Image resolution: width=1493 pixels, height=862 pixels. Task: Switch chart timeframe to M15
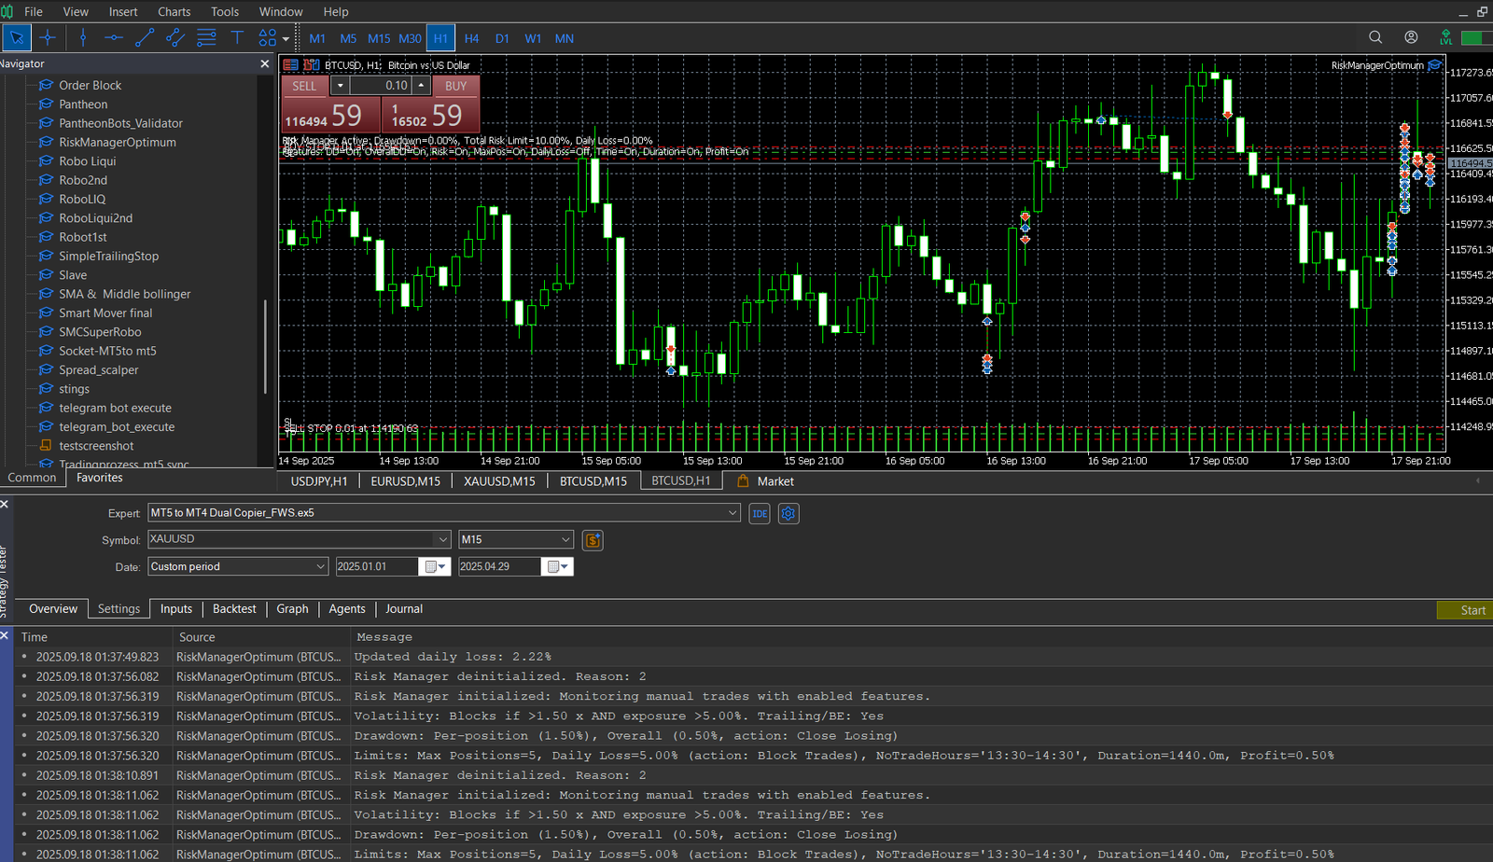point(379,38)
